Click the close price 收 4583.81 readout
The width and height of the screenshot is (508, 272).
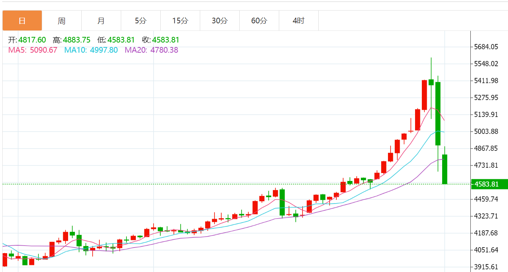[161, 40]
